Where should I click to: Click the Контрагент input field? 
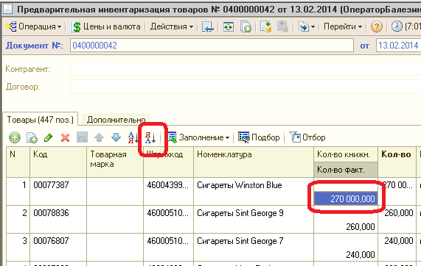point(246,69)
